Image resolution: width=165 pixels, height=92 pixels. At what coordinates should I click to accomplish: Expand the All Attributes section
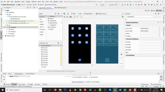[x=126, y=55]
